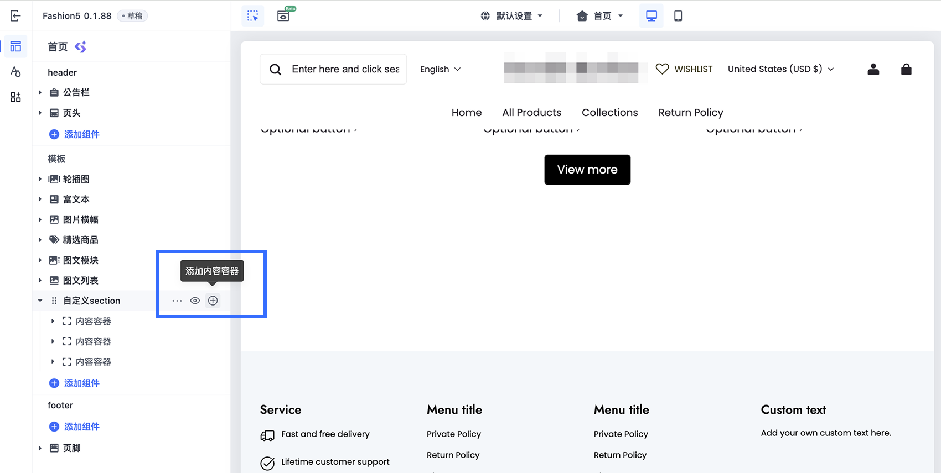
Task: Open more options for 自定义section
Action: (177, 301)
